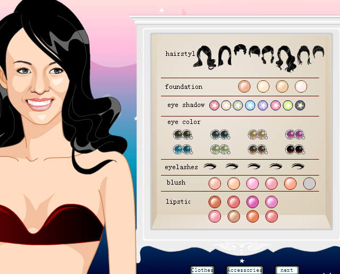Open the Clothes section
The height and width of the screenshot is (274, 340).
[202, 270]
